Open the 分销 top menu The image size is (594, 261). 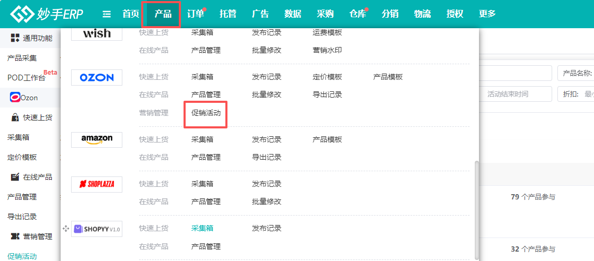click(390, 14)
